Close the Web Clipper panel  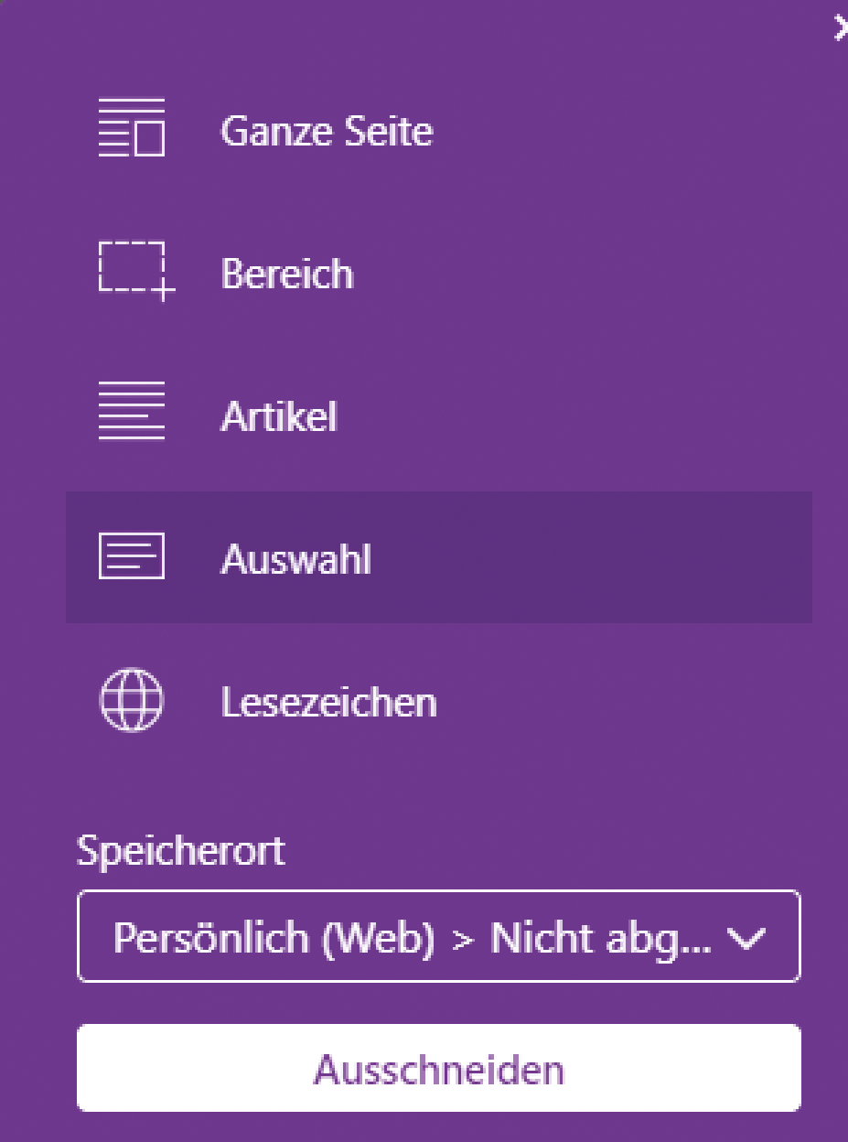[x=841, y=28]
